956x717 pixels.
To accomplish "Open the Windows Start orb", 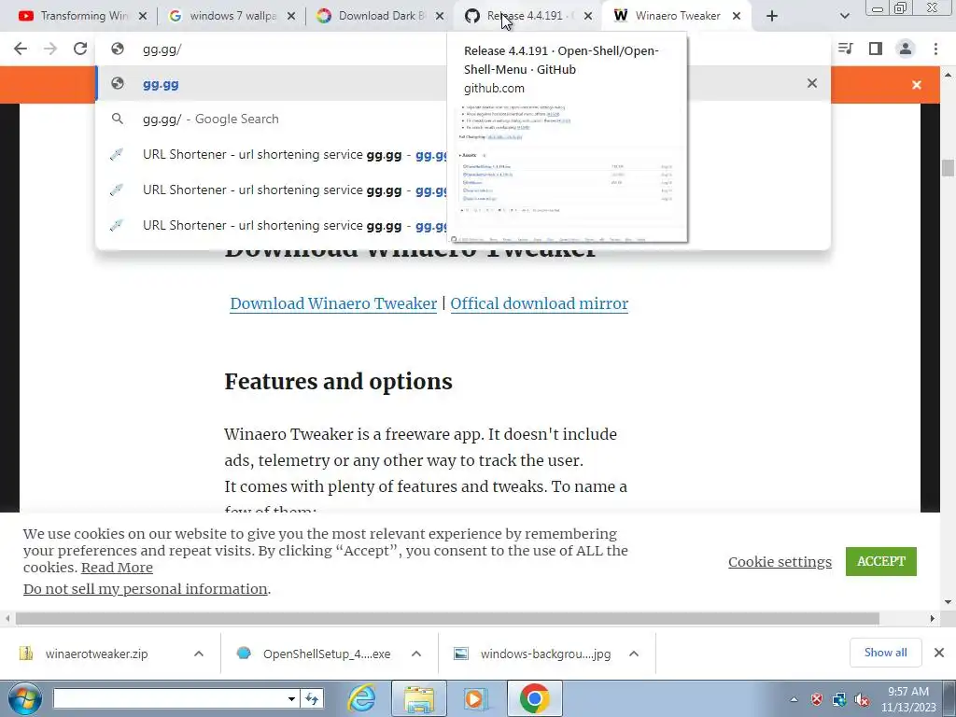I will [x=24, y=698].
